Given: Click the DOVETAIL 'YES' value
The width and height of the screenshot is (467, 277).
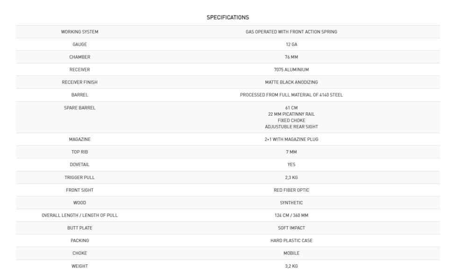Looking at the screenshot, I should (x=291, y=165).
